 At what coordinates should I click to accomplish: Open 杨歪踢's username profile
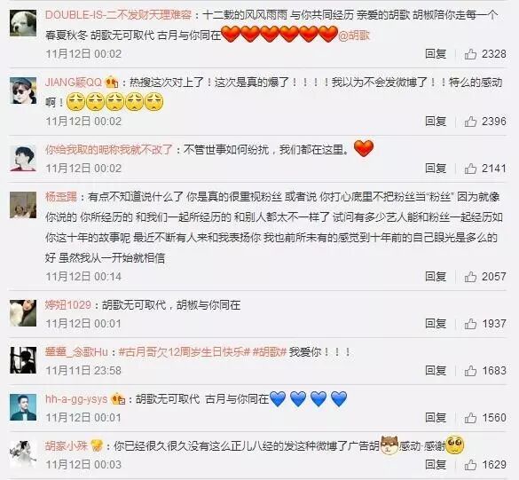click(x=61, y=197)
